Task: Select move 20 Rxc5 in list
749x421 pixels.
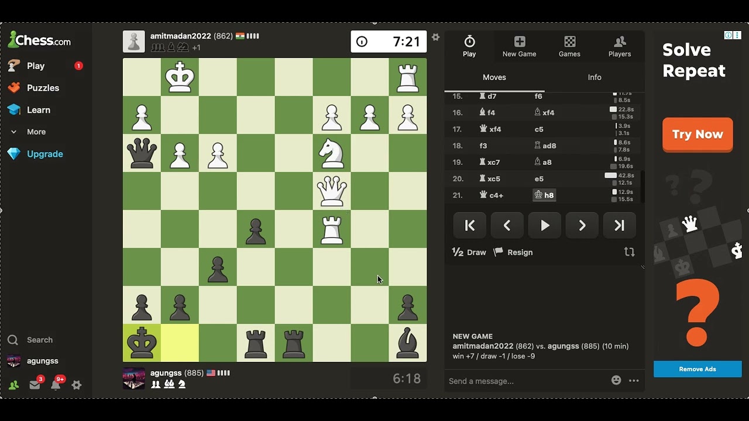Action: [490, 179]
